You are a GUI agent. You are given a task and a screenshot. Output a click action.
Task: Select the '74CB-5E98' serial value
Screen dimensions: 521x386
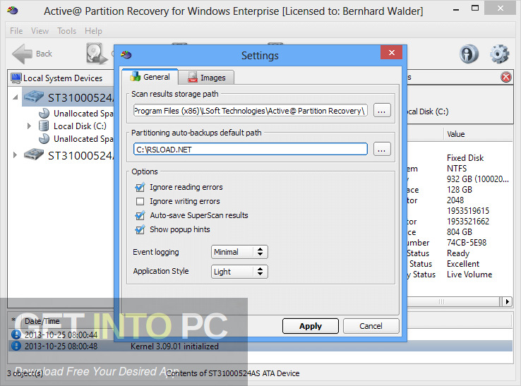tap(467, 243)
